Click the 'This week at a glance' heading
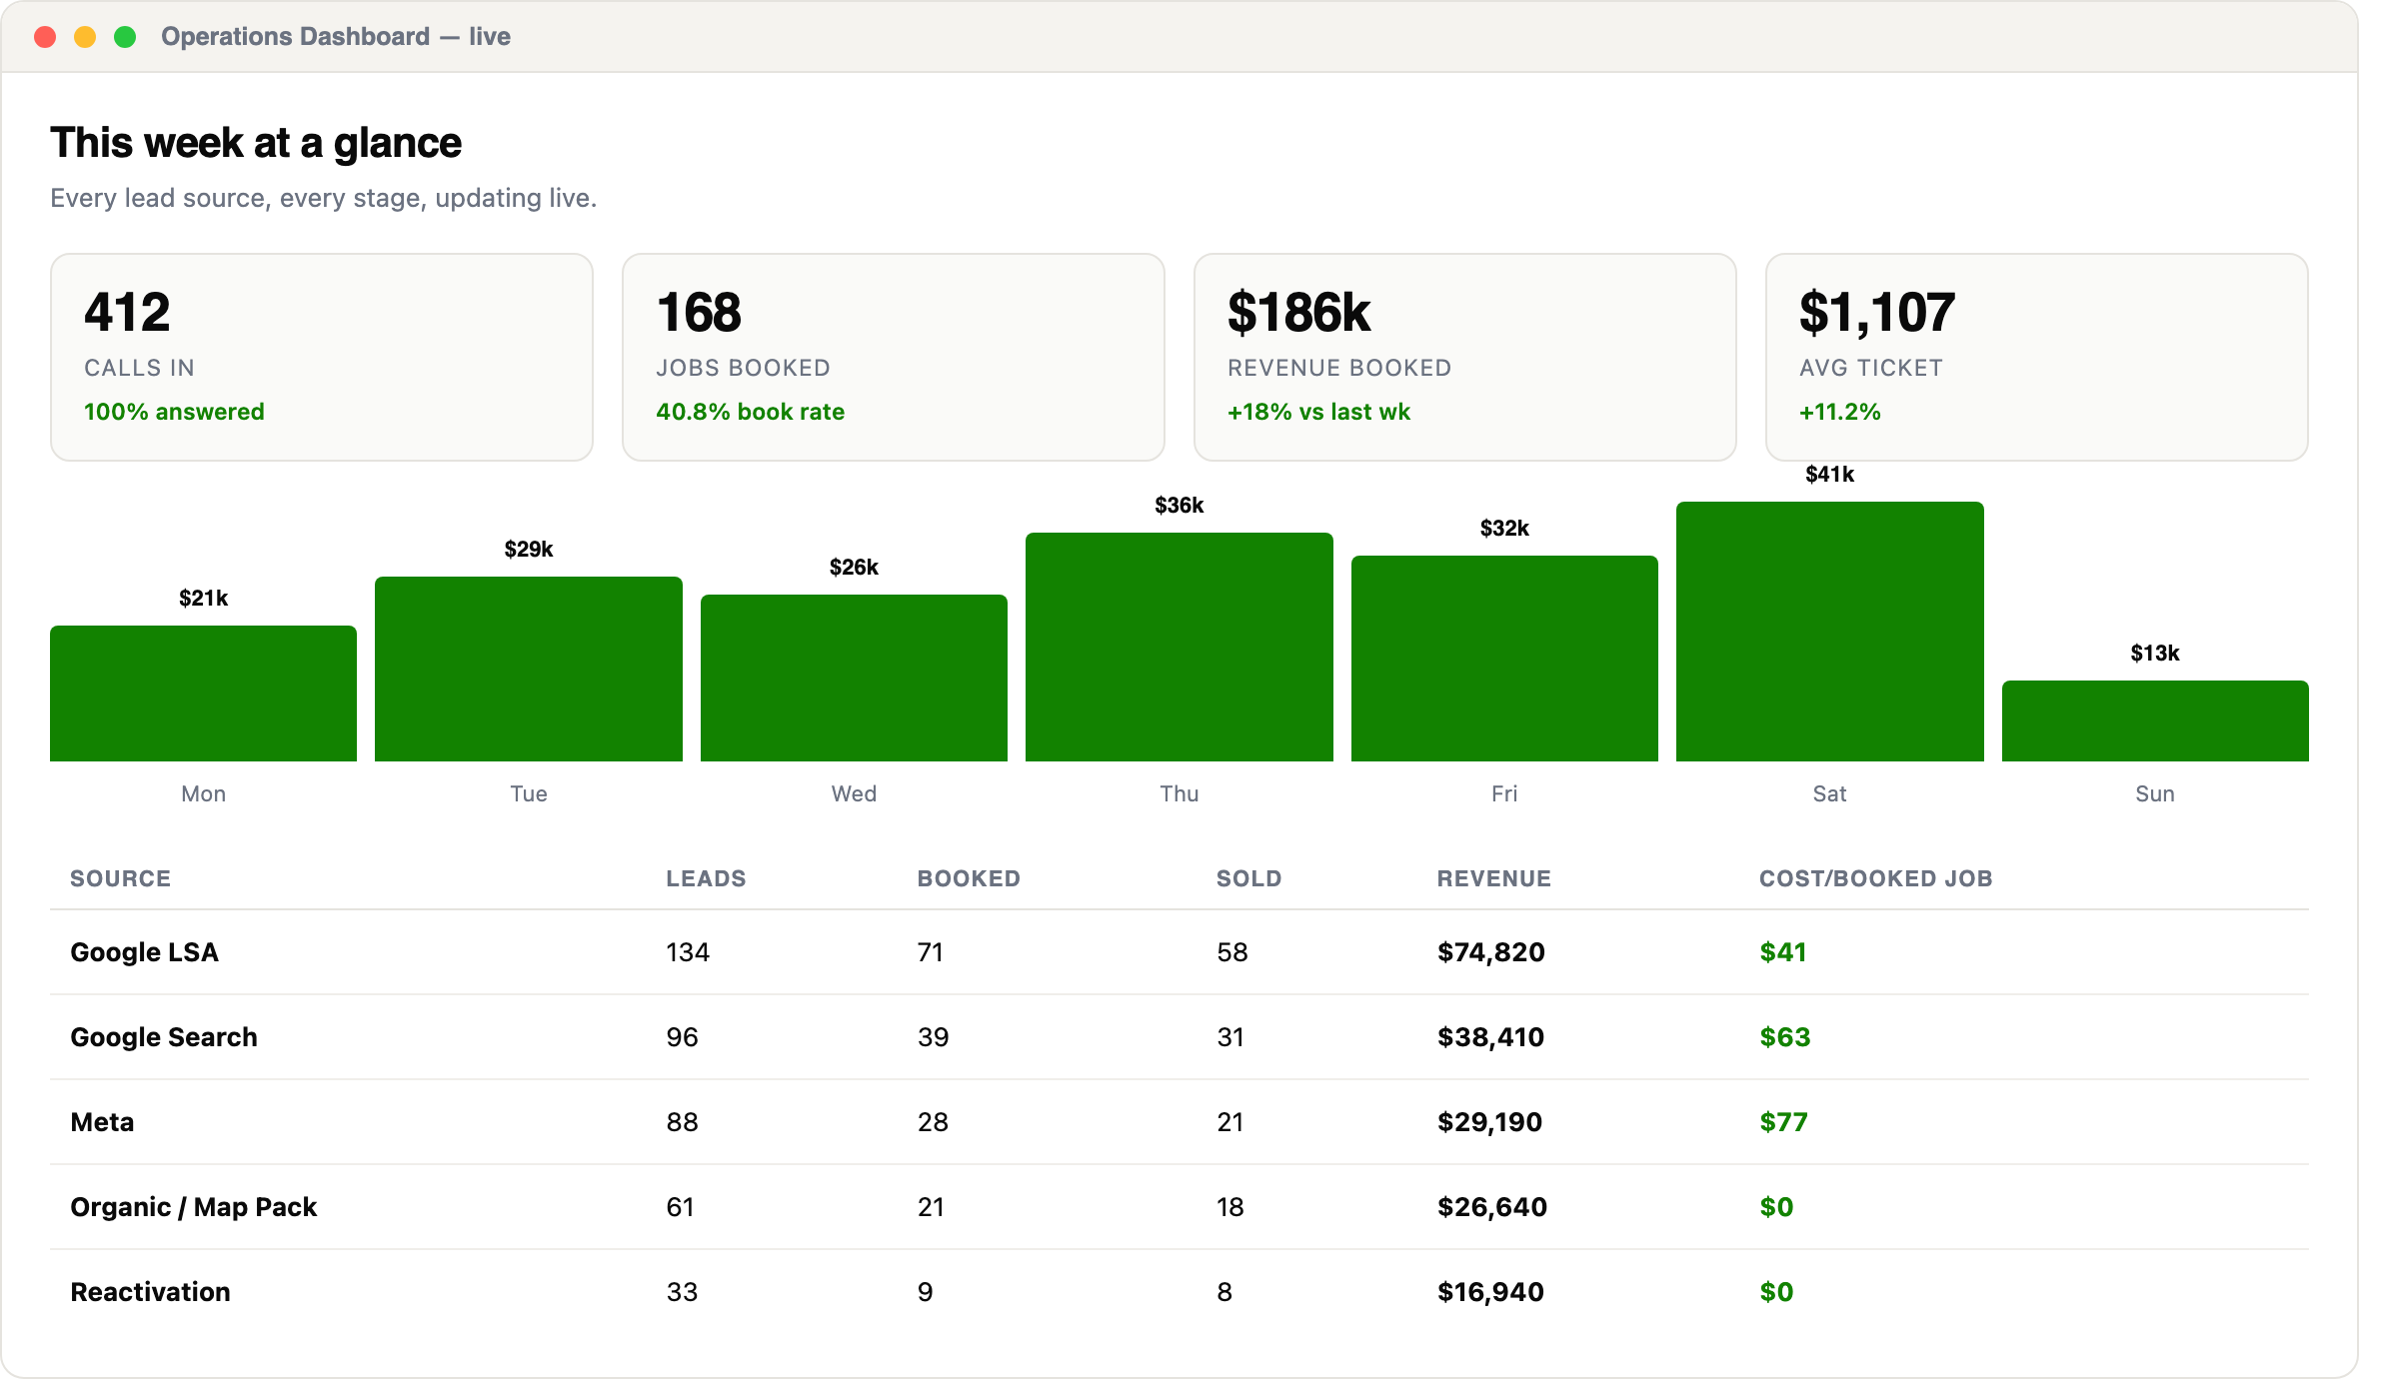Viewport: 2399px width, 1394px height. pyautogui.click(x=256, y=143)
